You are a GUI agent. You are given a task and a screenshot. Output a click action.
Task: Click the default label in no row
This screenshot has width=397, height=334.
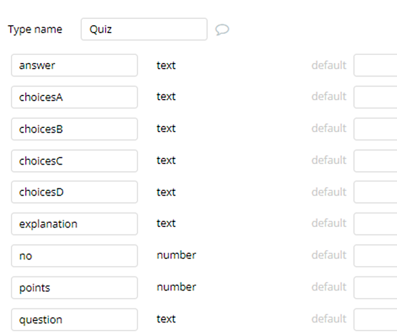pos(329,255)
